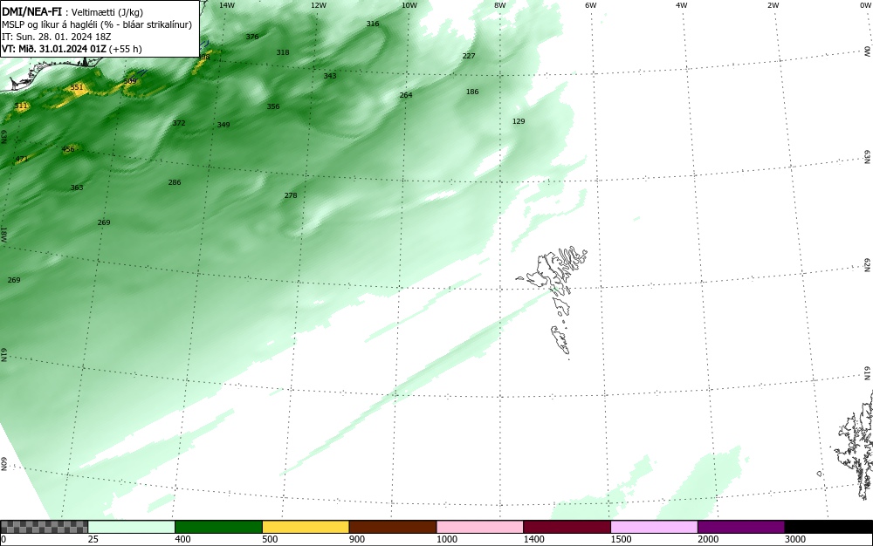Click the map value 264
The width and height of the screenshot is (873, 546).
(x=406, y=95)
